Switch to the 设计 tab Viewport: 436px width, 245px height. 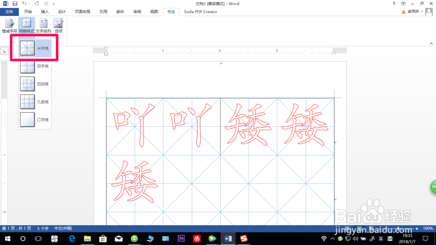click(x=62, y=12)
